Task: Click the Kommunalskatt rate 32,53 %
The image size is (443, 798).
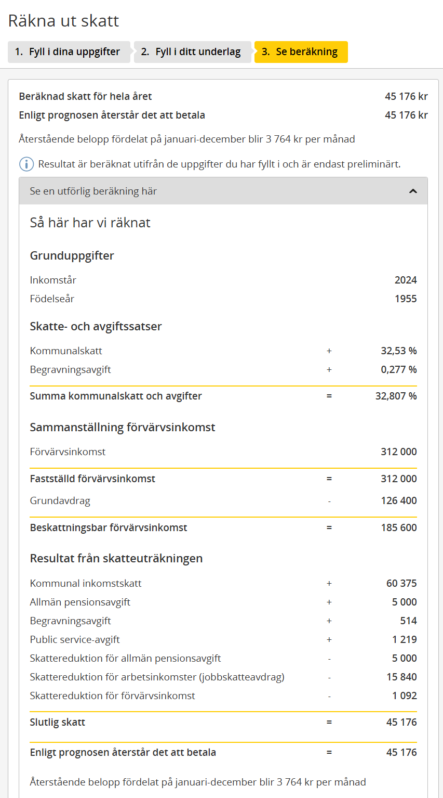Action: [x=399, y=351]
